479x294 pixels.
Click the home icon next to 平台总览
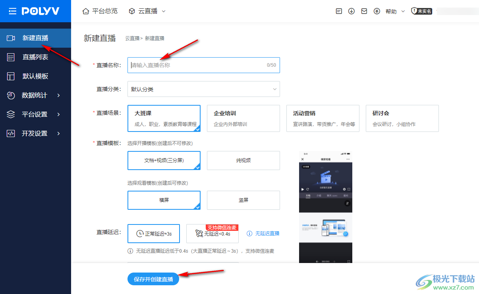coord(85,11)
